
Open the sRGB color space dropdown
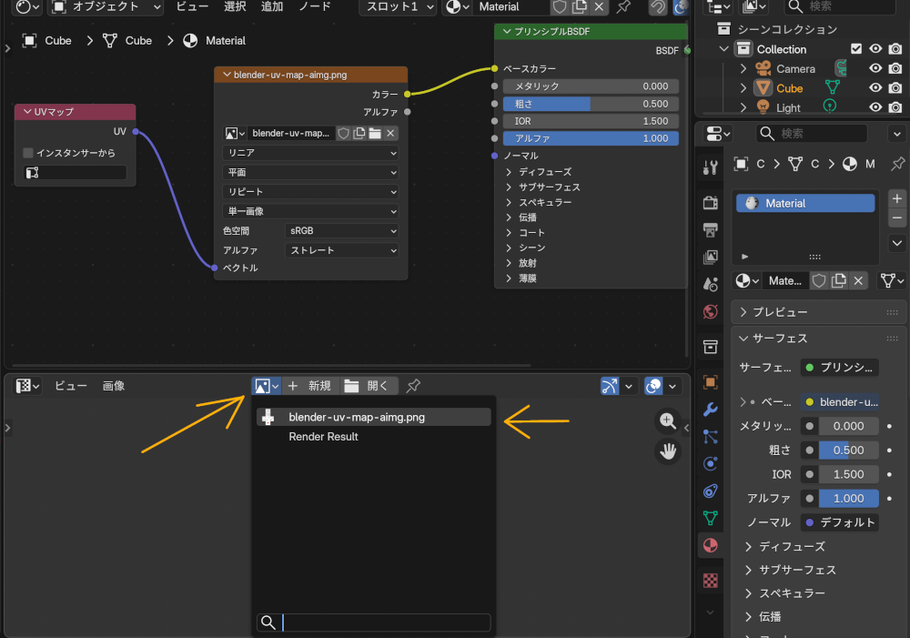tap(341, 230)
